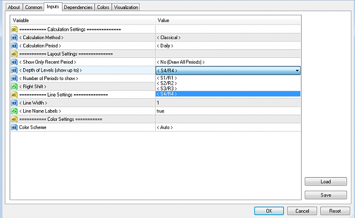This screenshot has height=218, width=355.
Task: Select the Inputs tab
Action: pyautogui.click(x=53, y=7)
